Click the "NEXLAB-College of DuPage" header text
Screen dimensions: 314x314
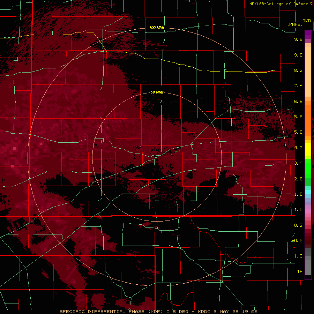[279, 4]
